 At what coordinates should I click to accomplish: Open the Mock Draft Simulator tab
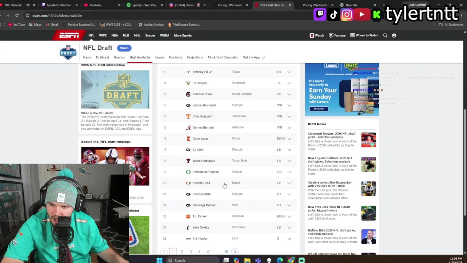point(223,57)
